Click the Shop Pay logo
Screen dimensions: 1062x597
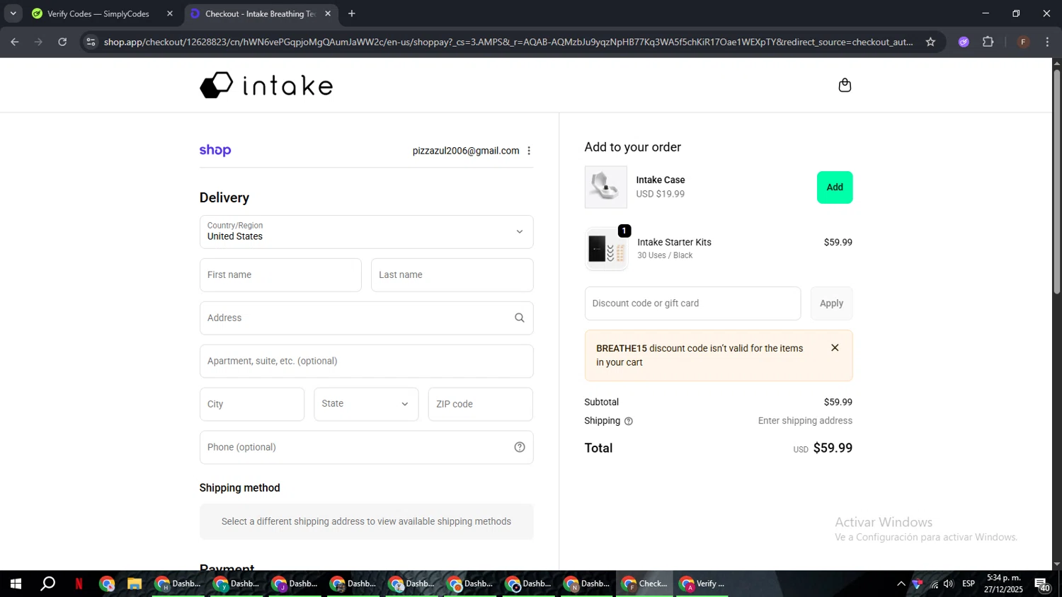pos(215,150)
